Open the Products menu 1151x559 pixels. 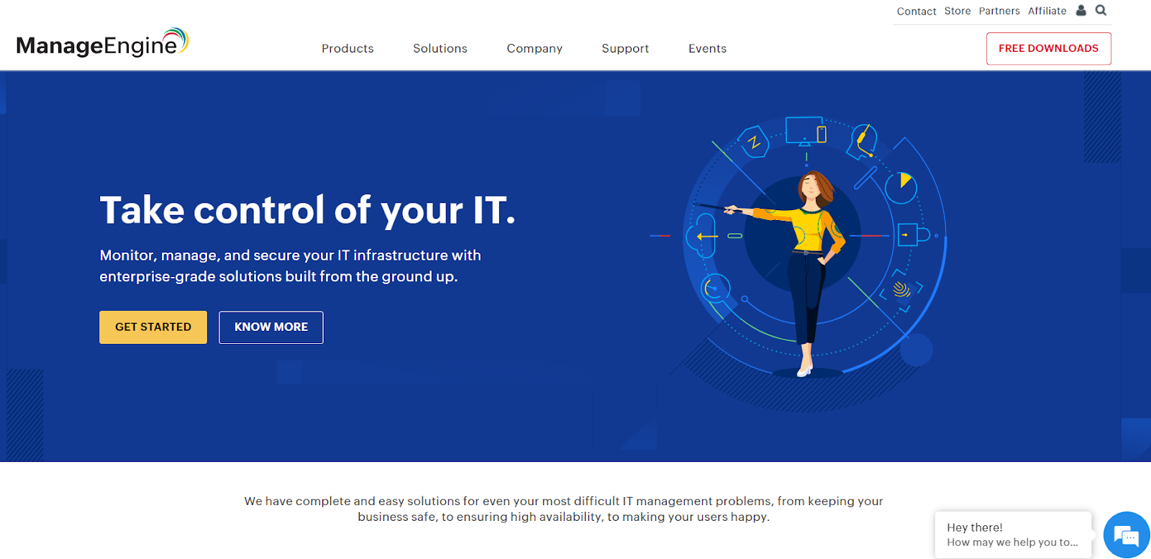pos(347,48)
